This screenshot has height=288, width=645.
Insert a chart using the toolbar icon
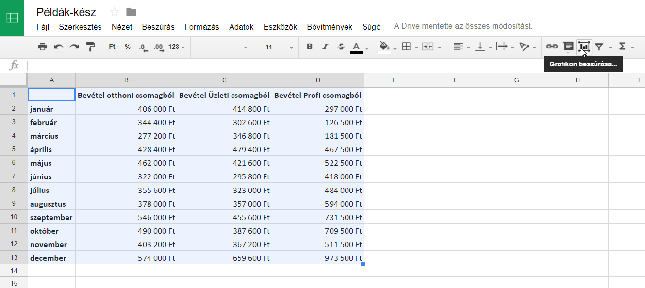[584, 47]
